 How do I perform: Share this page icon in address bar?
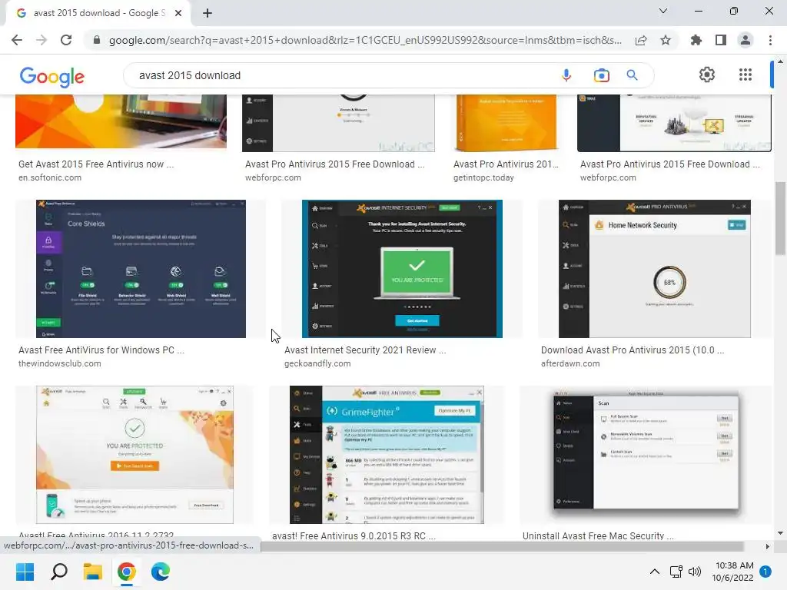(641, 40)
